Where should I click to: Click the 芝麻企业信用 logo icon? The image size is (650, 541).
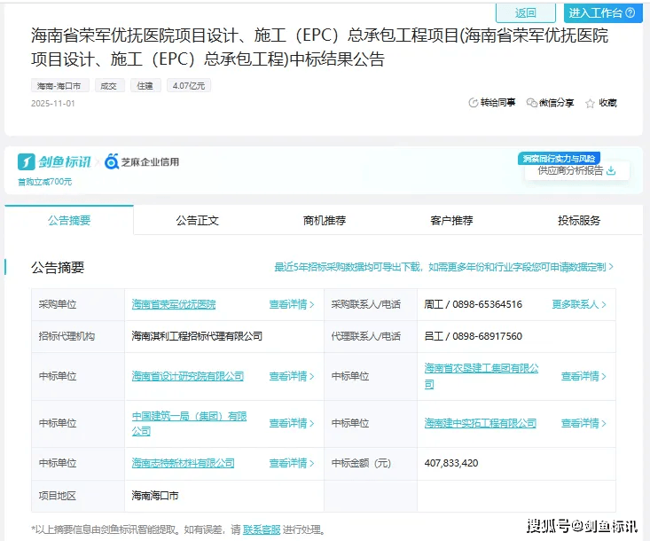(x=112, y=161)
